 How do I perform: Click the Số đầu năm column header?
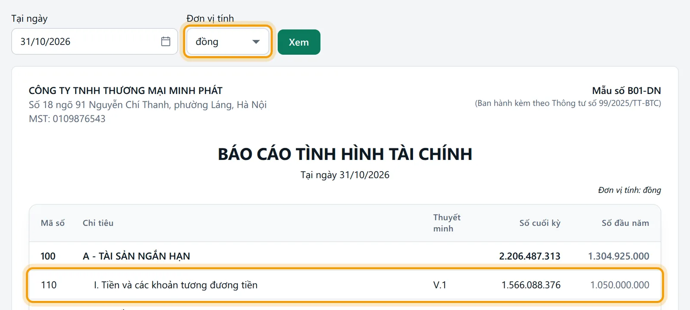(x=625, y=223)
